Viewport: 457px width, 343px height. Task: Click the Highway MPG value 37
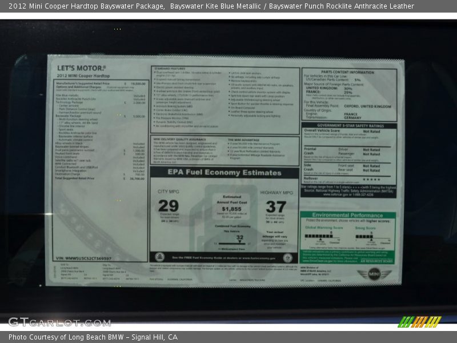coord(276,207)
